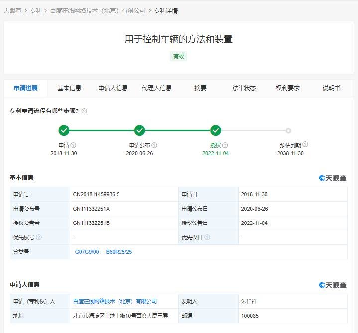
Task: Click question mark icon beside 申请公布 step
Action: pos(154,145)
